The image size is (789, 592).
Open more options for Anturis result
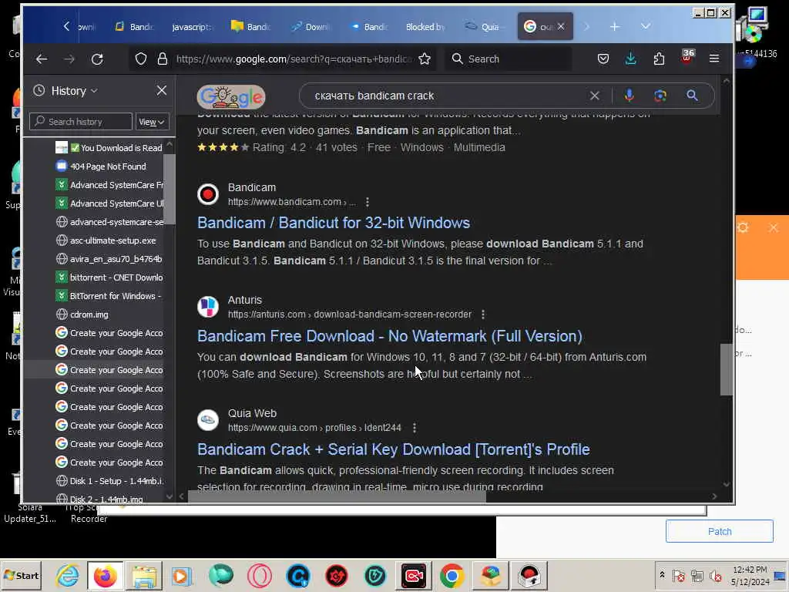[483, 314]
